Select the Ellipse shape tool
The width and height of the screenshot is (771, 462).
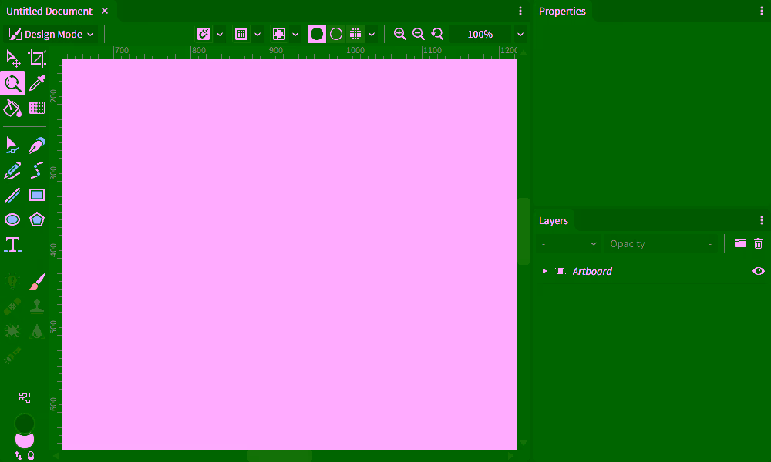[x=12, y=219]
